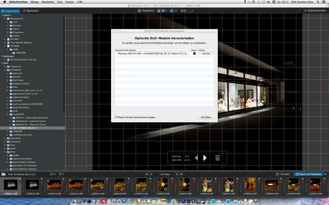Screen dimensions: 329x205
Task: Click Wi-Fi icon in menu bar
Action: click(x=264, y=2)
